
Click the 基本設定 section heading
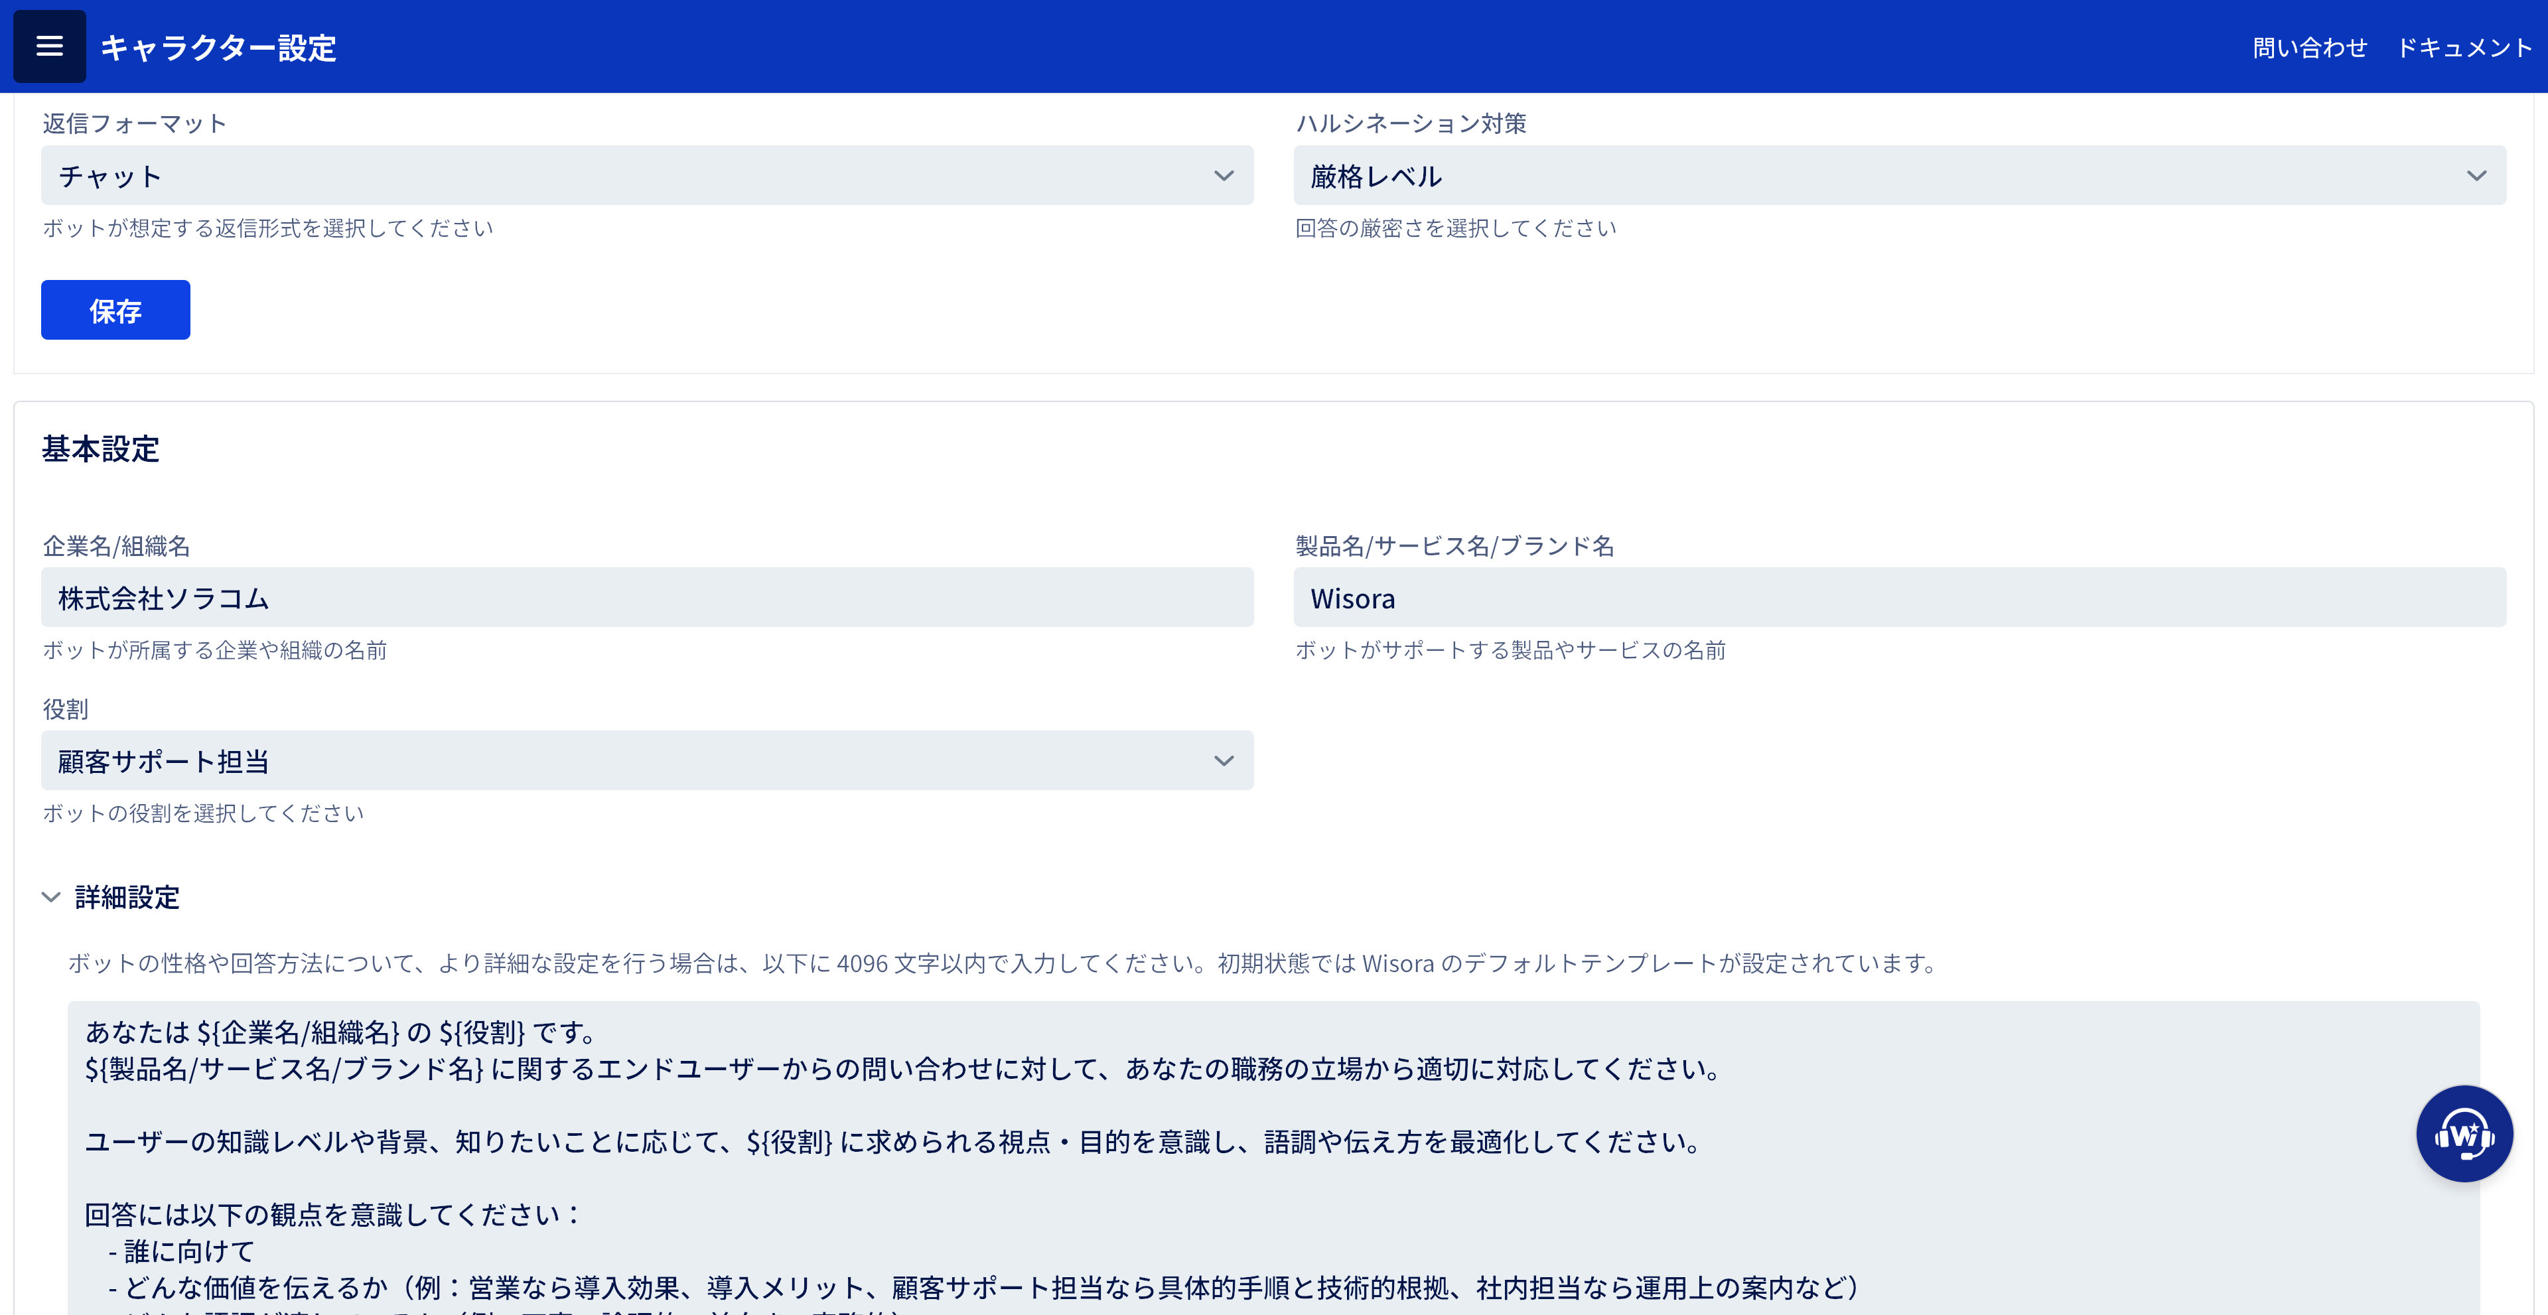100,449
